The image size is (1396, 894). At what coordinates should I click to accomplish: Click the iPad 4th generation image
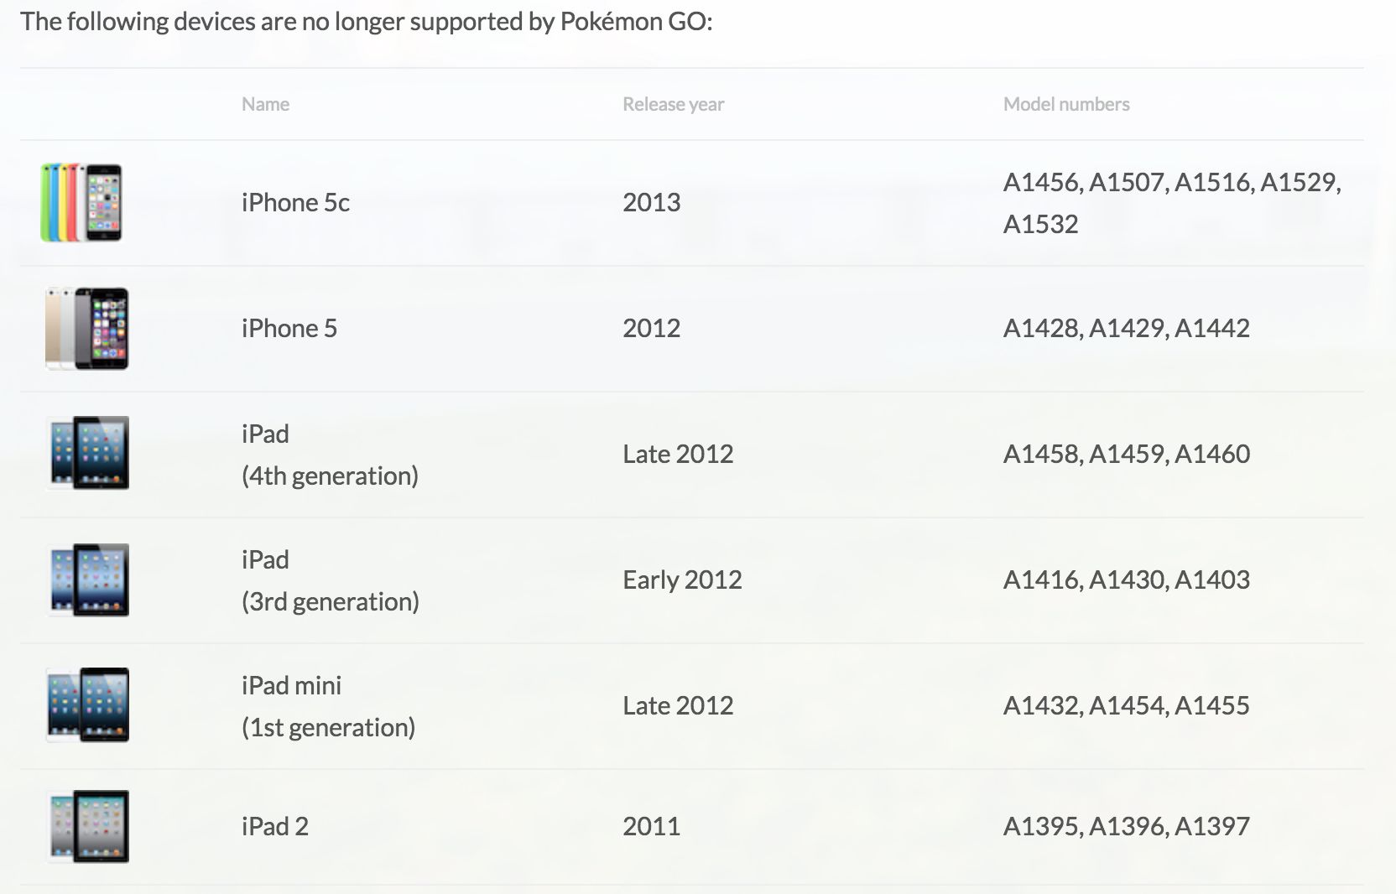pyautogui.click(x=88, y=454)
